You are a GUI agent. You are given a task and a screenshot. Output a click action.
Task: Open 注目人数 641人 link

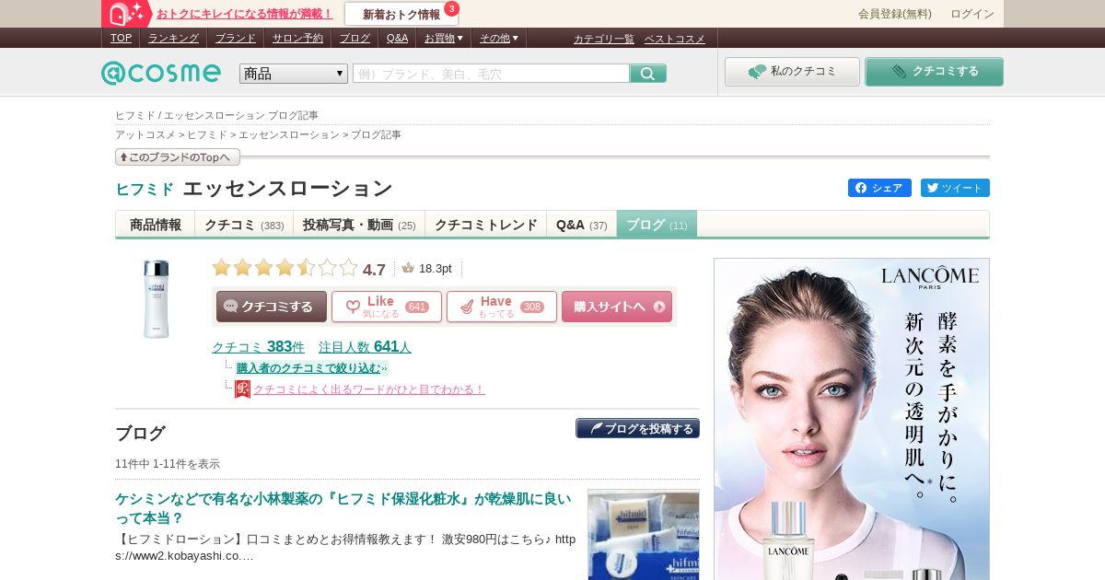click(x=365, y=347)
